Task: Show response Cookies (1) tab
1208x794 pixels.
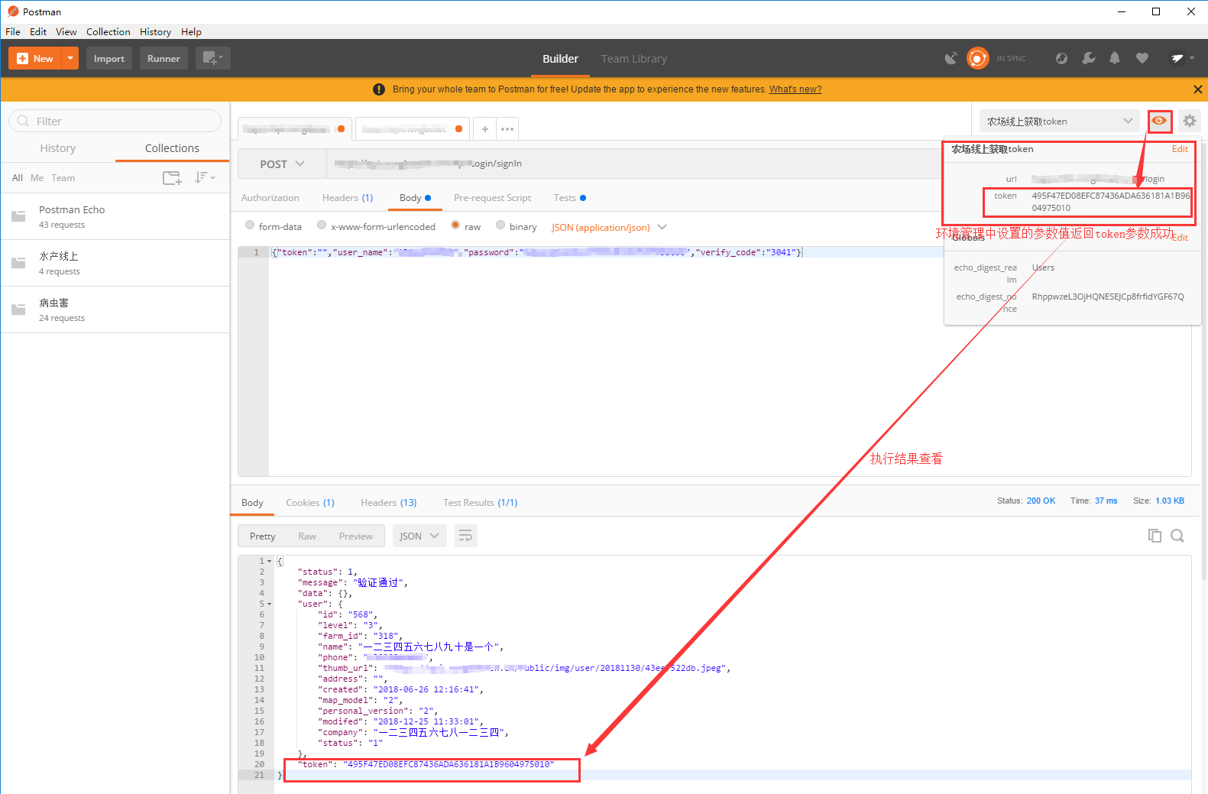Action: 310,502
